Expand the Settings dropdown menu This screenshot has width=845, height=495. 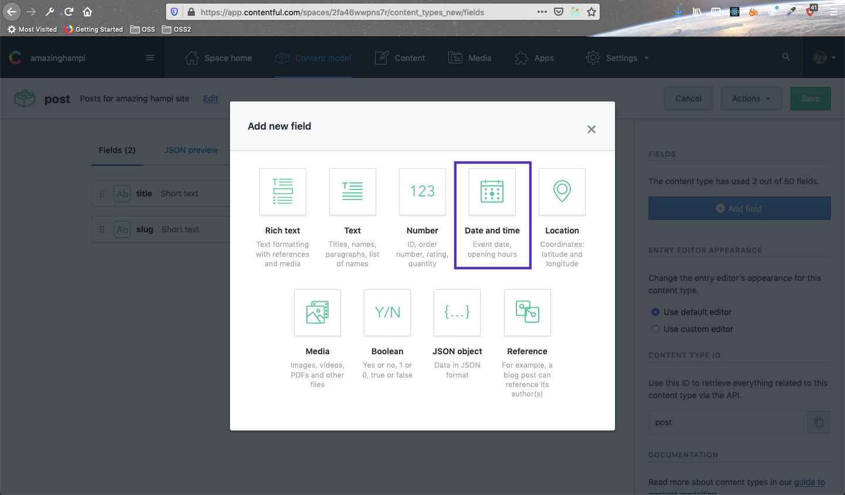[618, 57]
